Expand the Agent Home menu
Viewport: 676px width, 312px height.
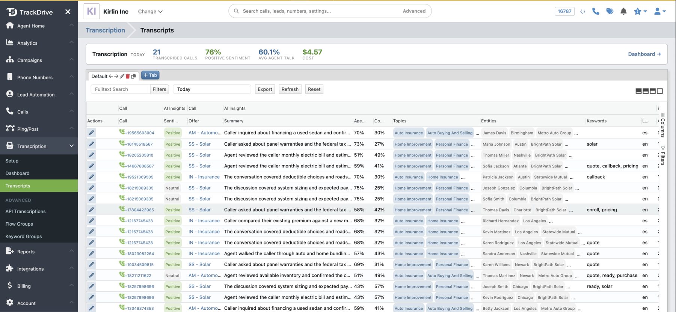39,26
